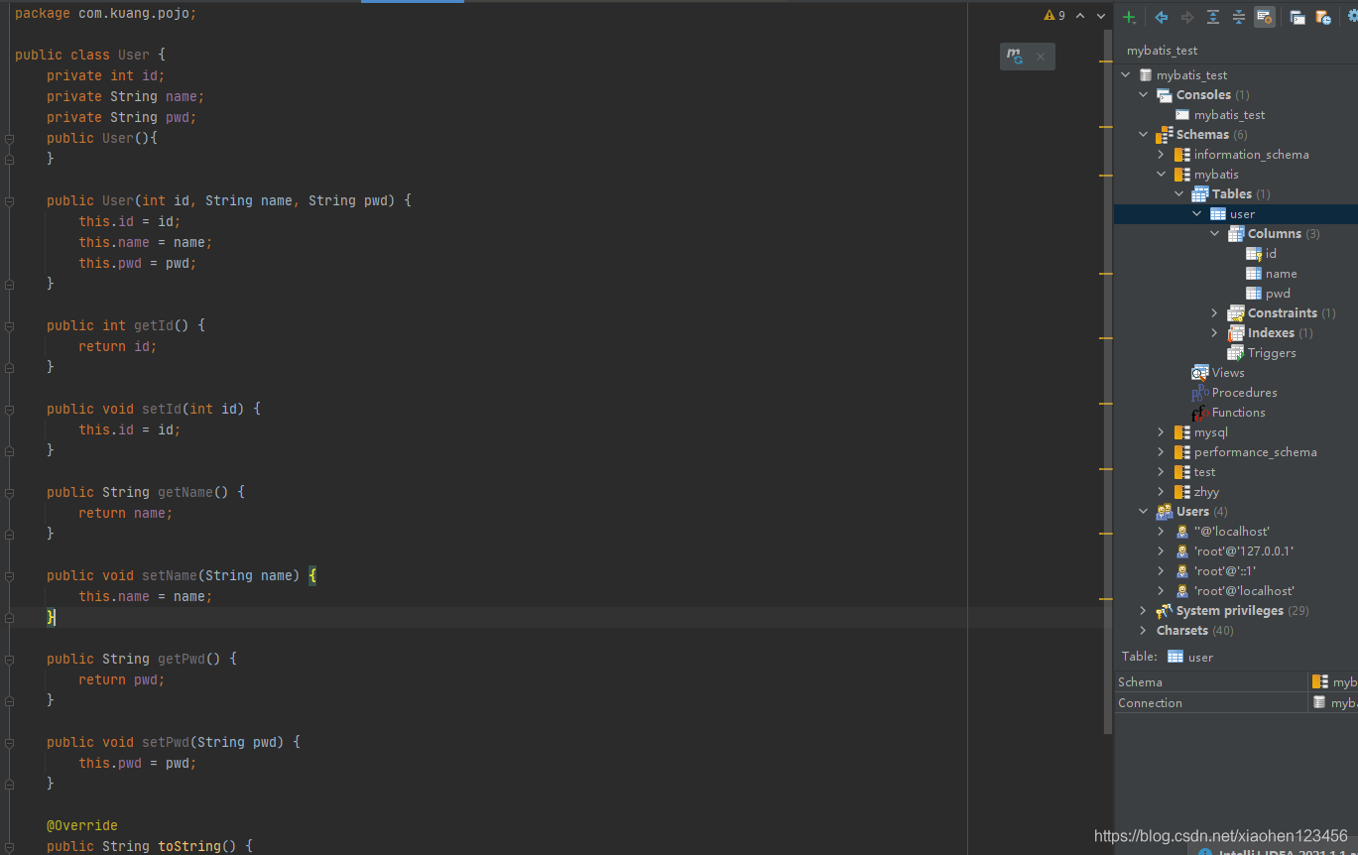Viewport: 1358px width, 855px height.
Task: Click the green plus New data source button
Action: click(x=1129, y=17)
